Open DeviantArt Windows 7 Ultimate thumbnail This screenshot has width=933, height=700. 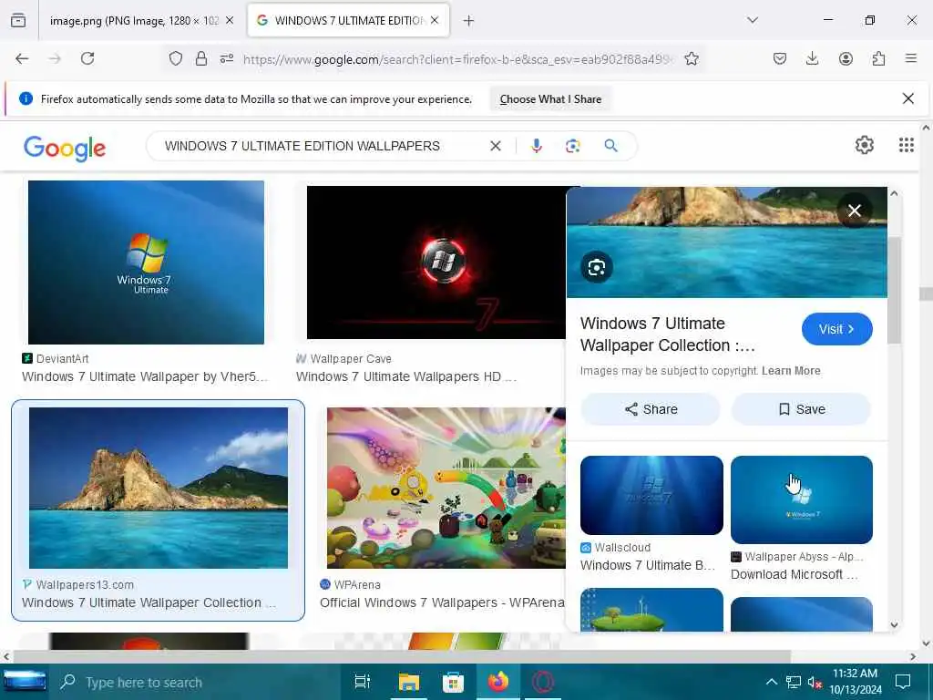(147, 262)
